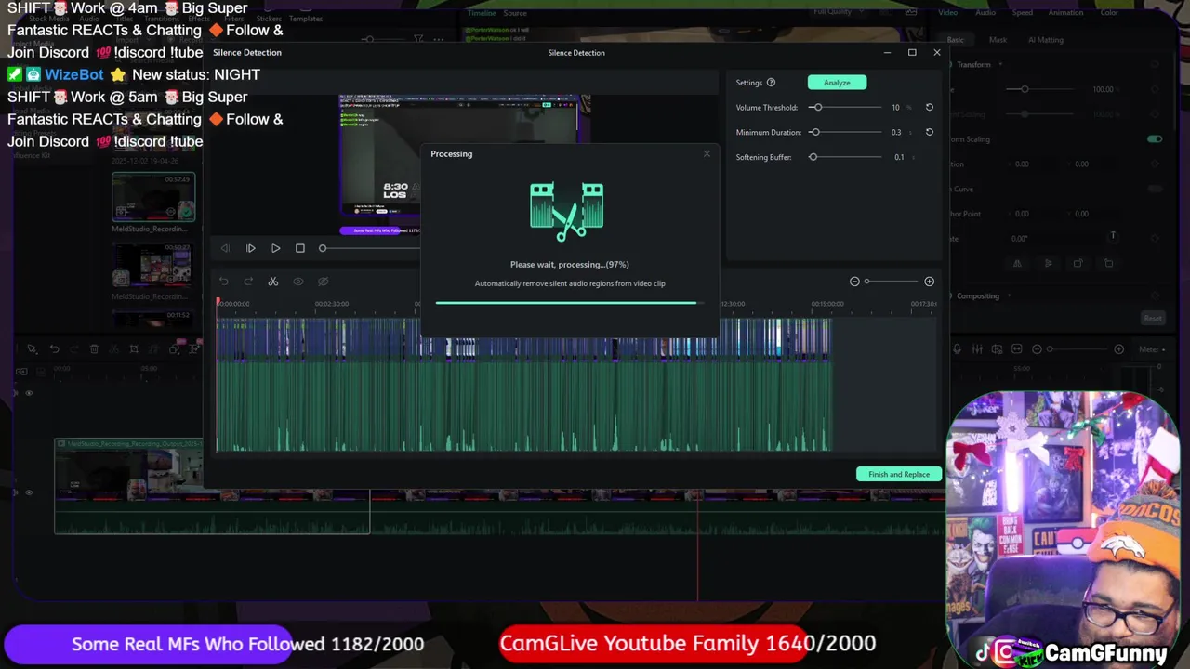
Task: Maximize the Silence Detection window
Action: [912, 52]
